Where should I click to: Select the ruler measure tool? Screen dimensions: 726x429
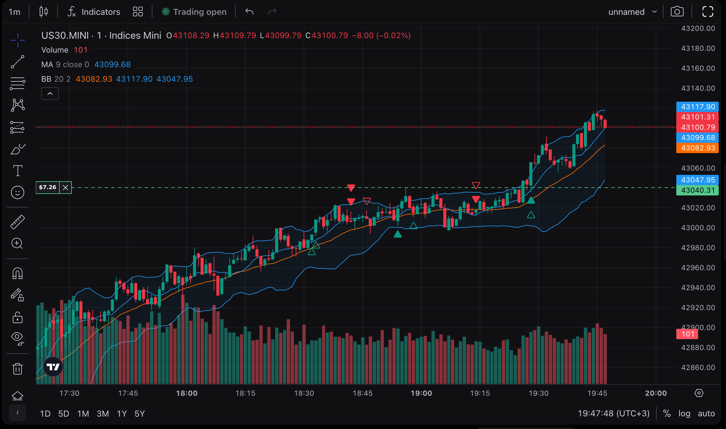[x=18, y=222]
